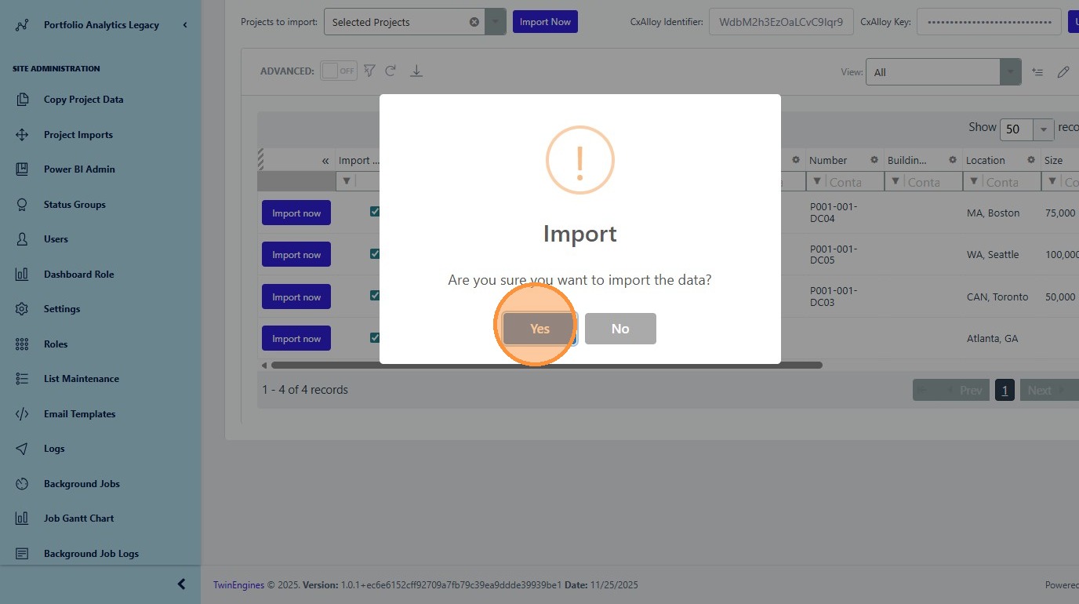This screenshot has width=1079, height=604.
Task: Click Import now for Atlanta row
Action: (x=296, y=338)
